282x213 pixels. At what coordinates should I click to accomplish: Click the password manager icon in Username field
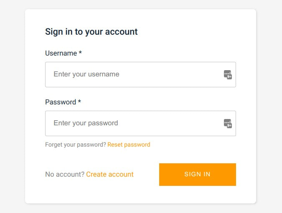point(228,75)
